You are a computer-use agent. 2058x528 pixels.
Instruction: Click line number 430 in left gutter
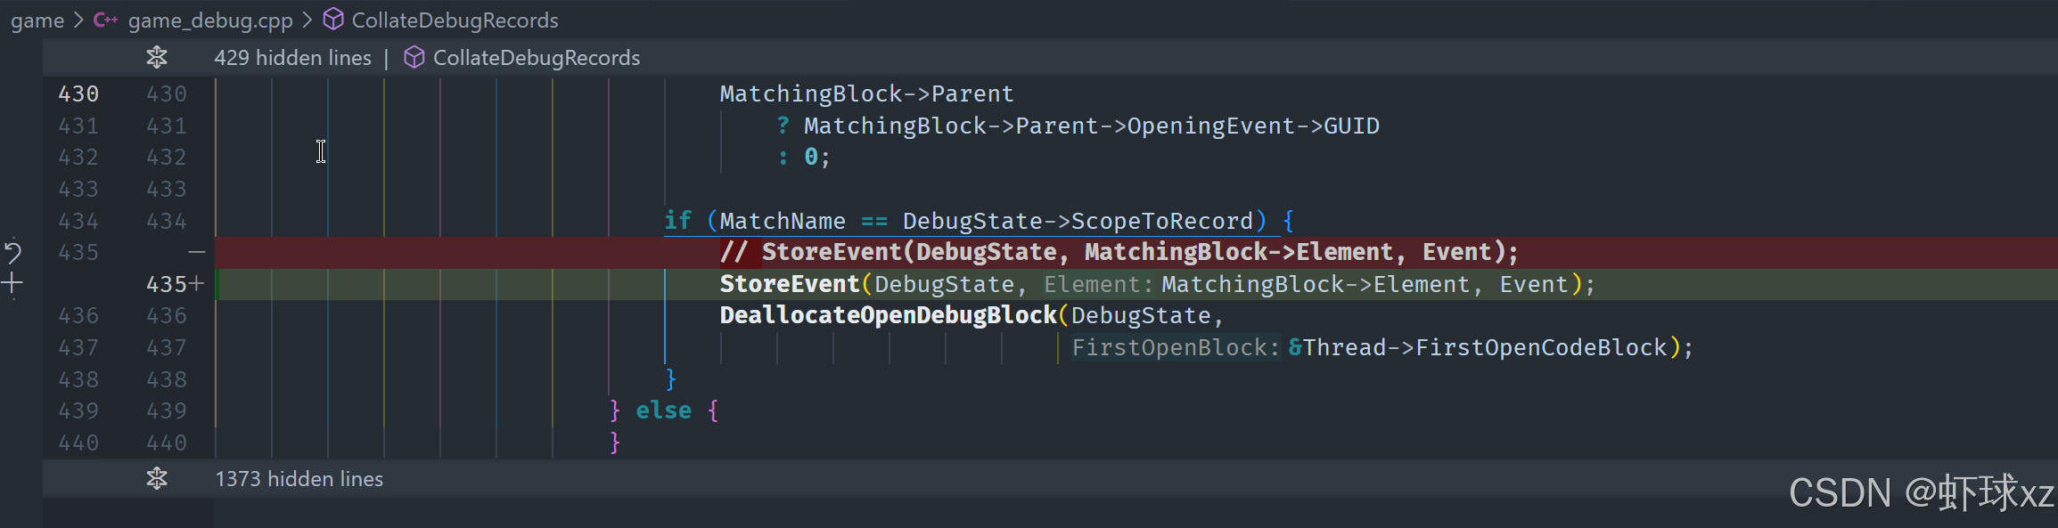(x=78, y=93)
